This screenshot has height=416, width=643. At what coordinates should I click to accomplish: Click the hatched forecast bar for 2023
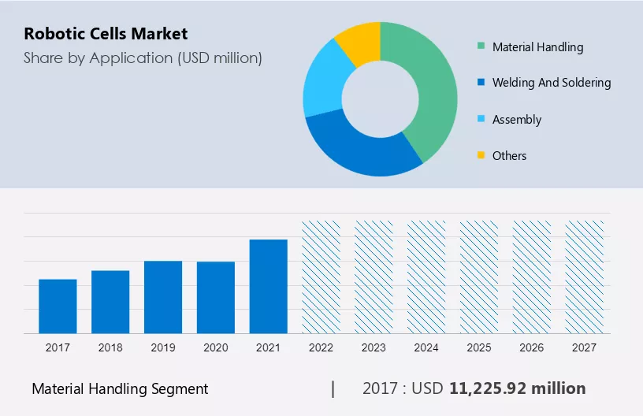tap(374, 277)
